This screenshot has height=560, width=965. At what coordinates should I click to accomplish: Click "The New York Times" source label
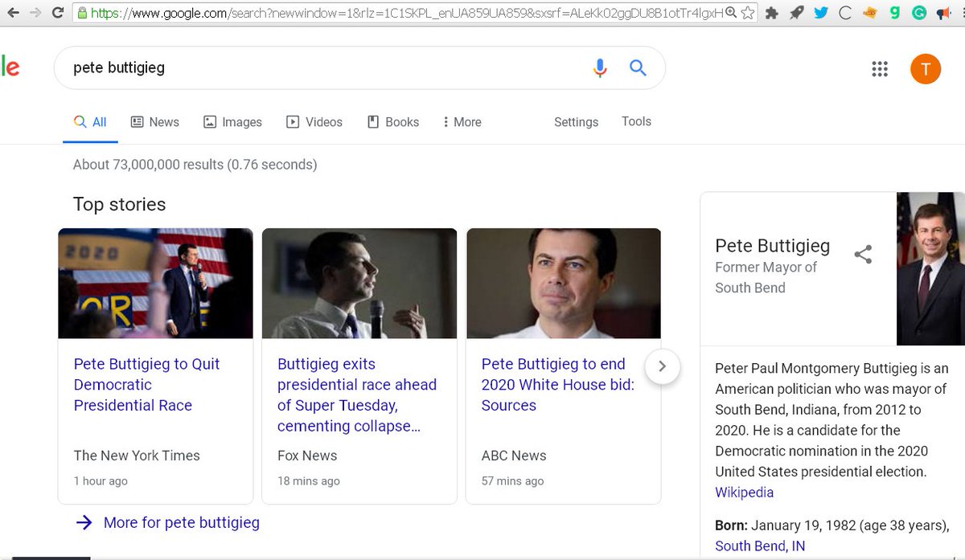(x=137, y=456)
